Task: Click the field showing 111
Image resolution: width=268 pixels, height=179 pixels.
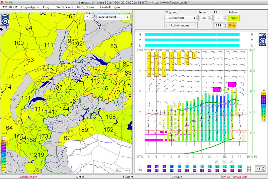Action: 219,25
